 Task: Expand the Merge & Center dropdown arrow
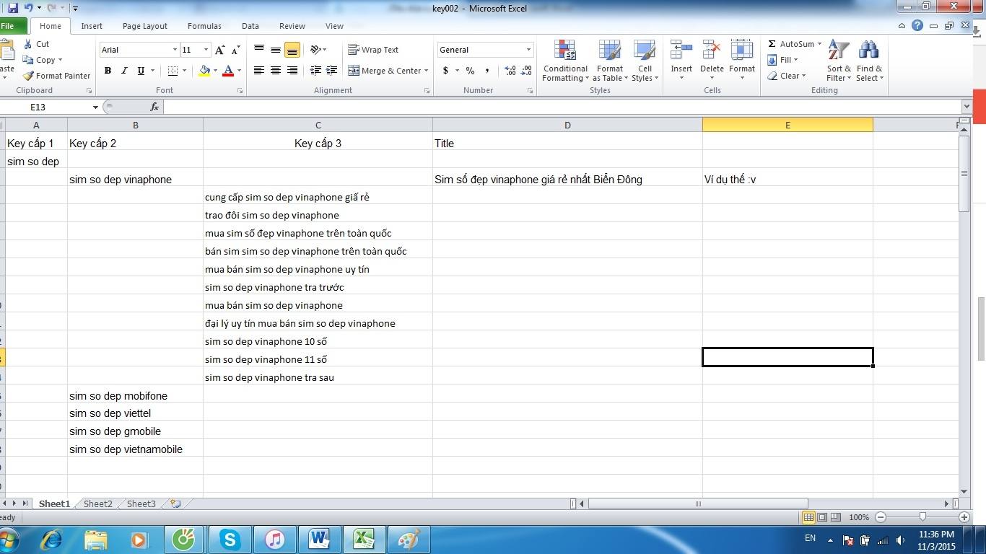(427, 71)
